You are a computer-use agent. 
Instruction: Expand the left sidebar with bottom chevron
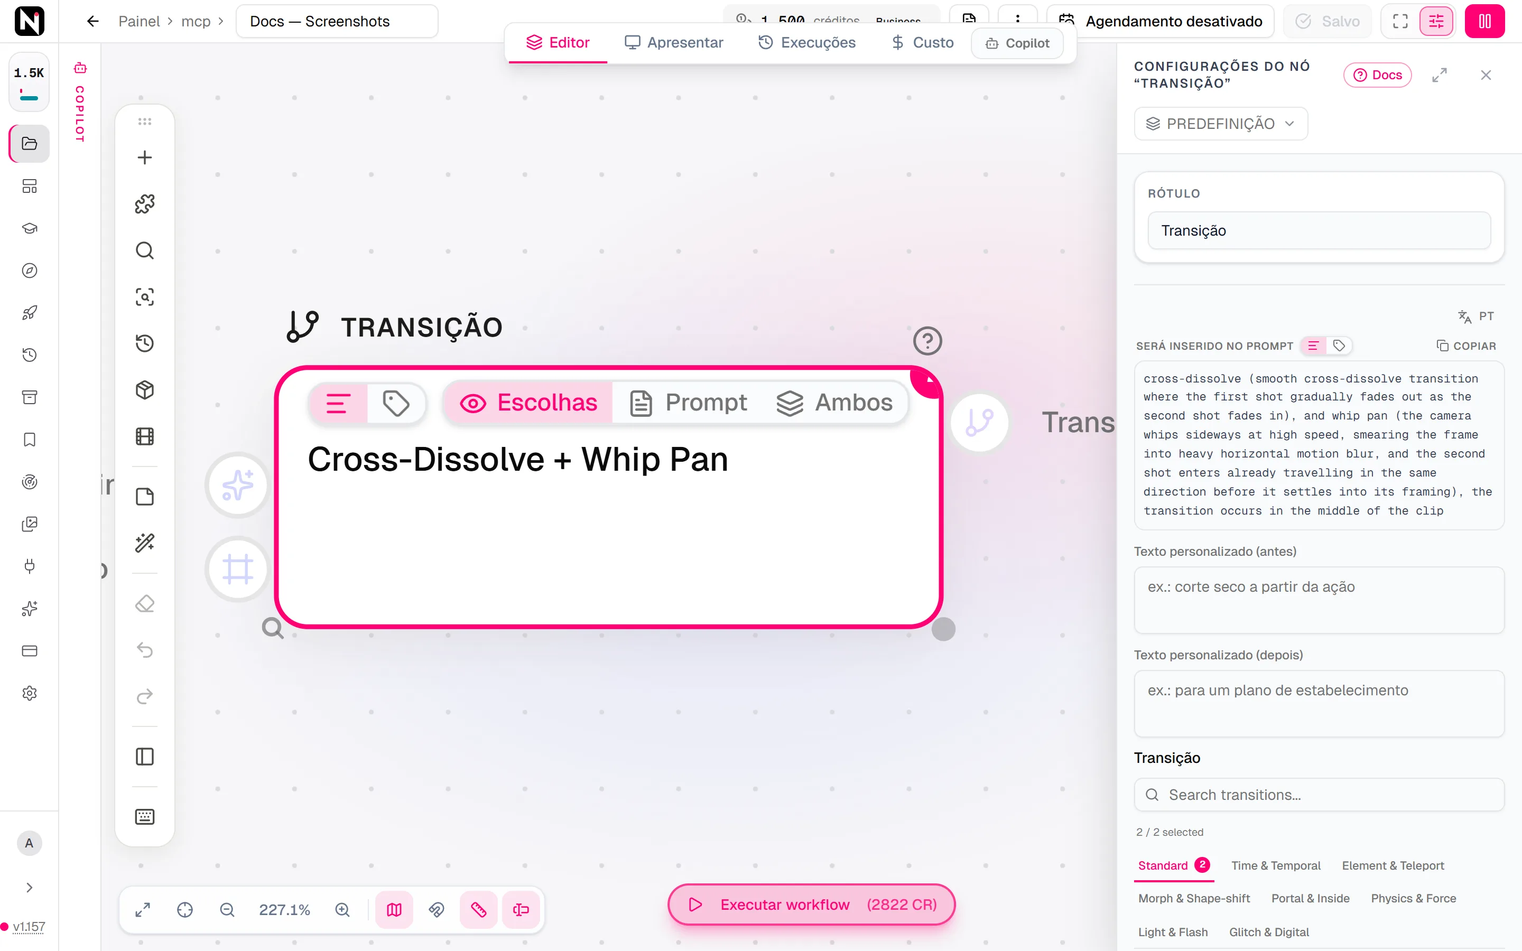tap(30, 888)
